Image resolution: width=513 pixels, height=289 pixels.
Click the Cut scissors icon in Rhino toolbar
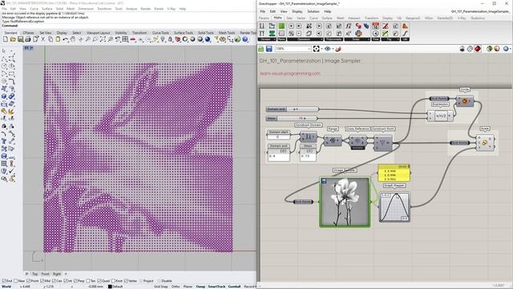(42, 39)
